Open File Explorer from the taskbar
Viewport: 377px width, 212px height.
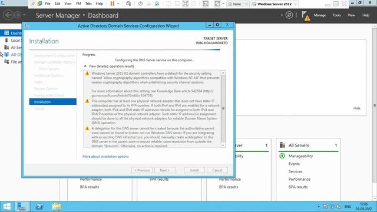[57, 207]
